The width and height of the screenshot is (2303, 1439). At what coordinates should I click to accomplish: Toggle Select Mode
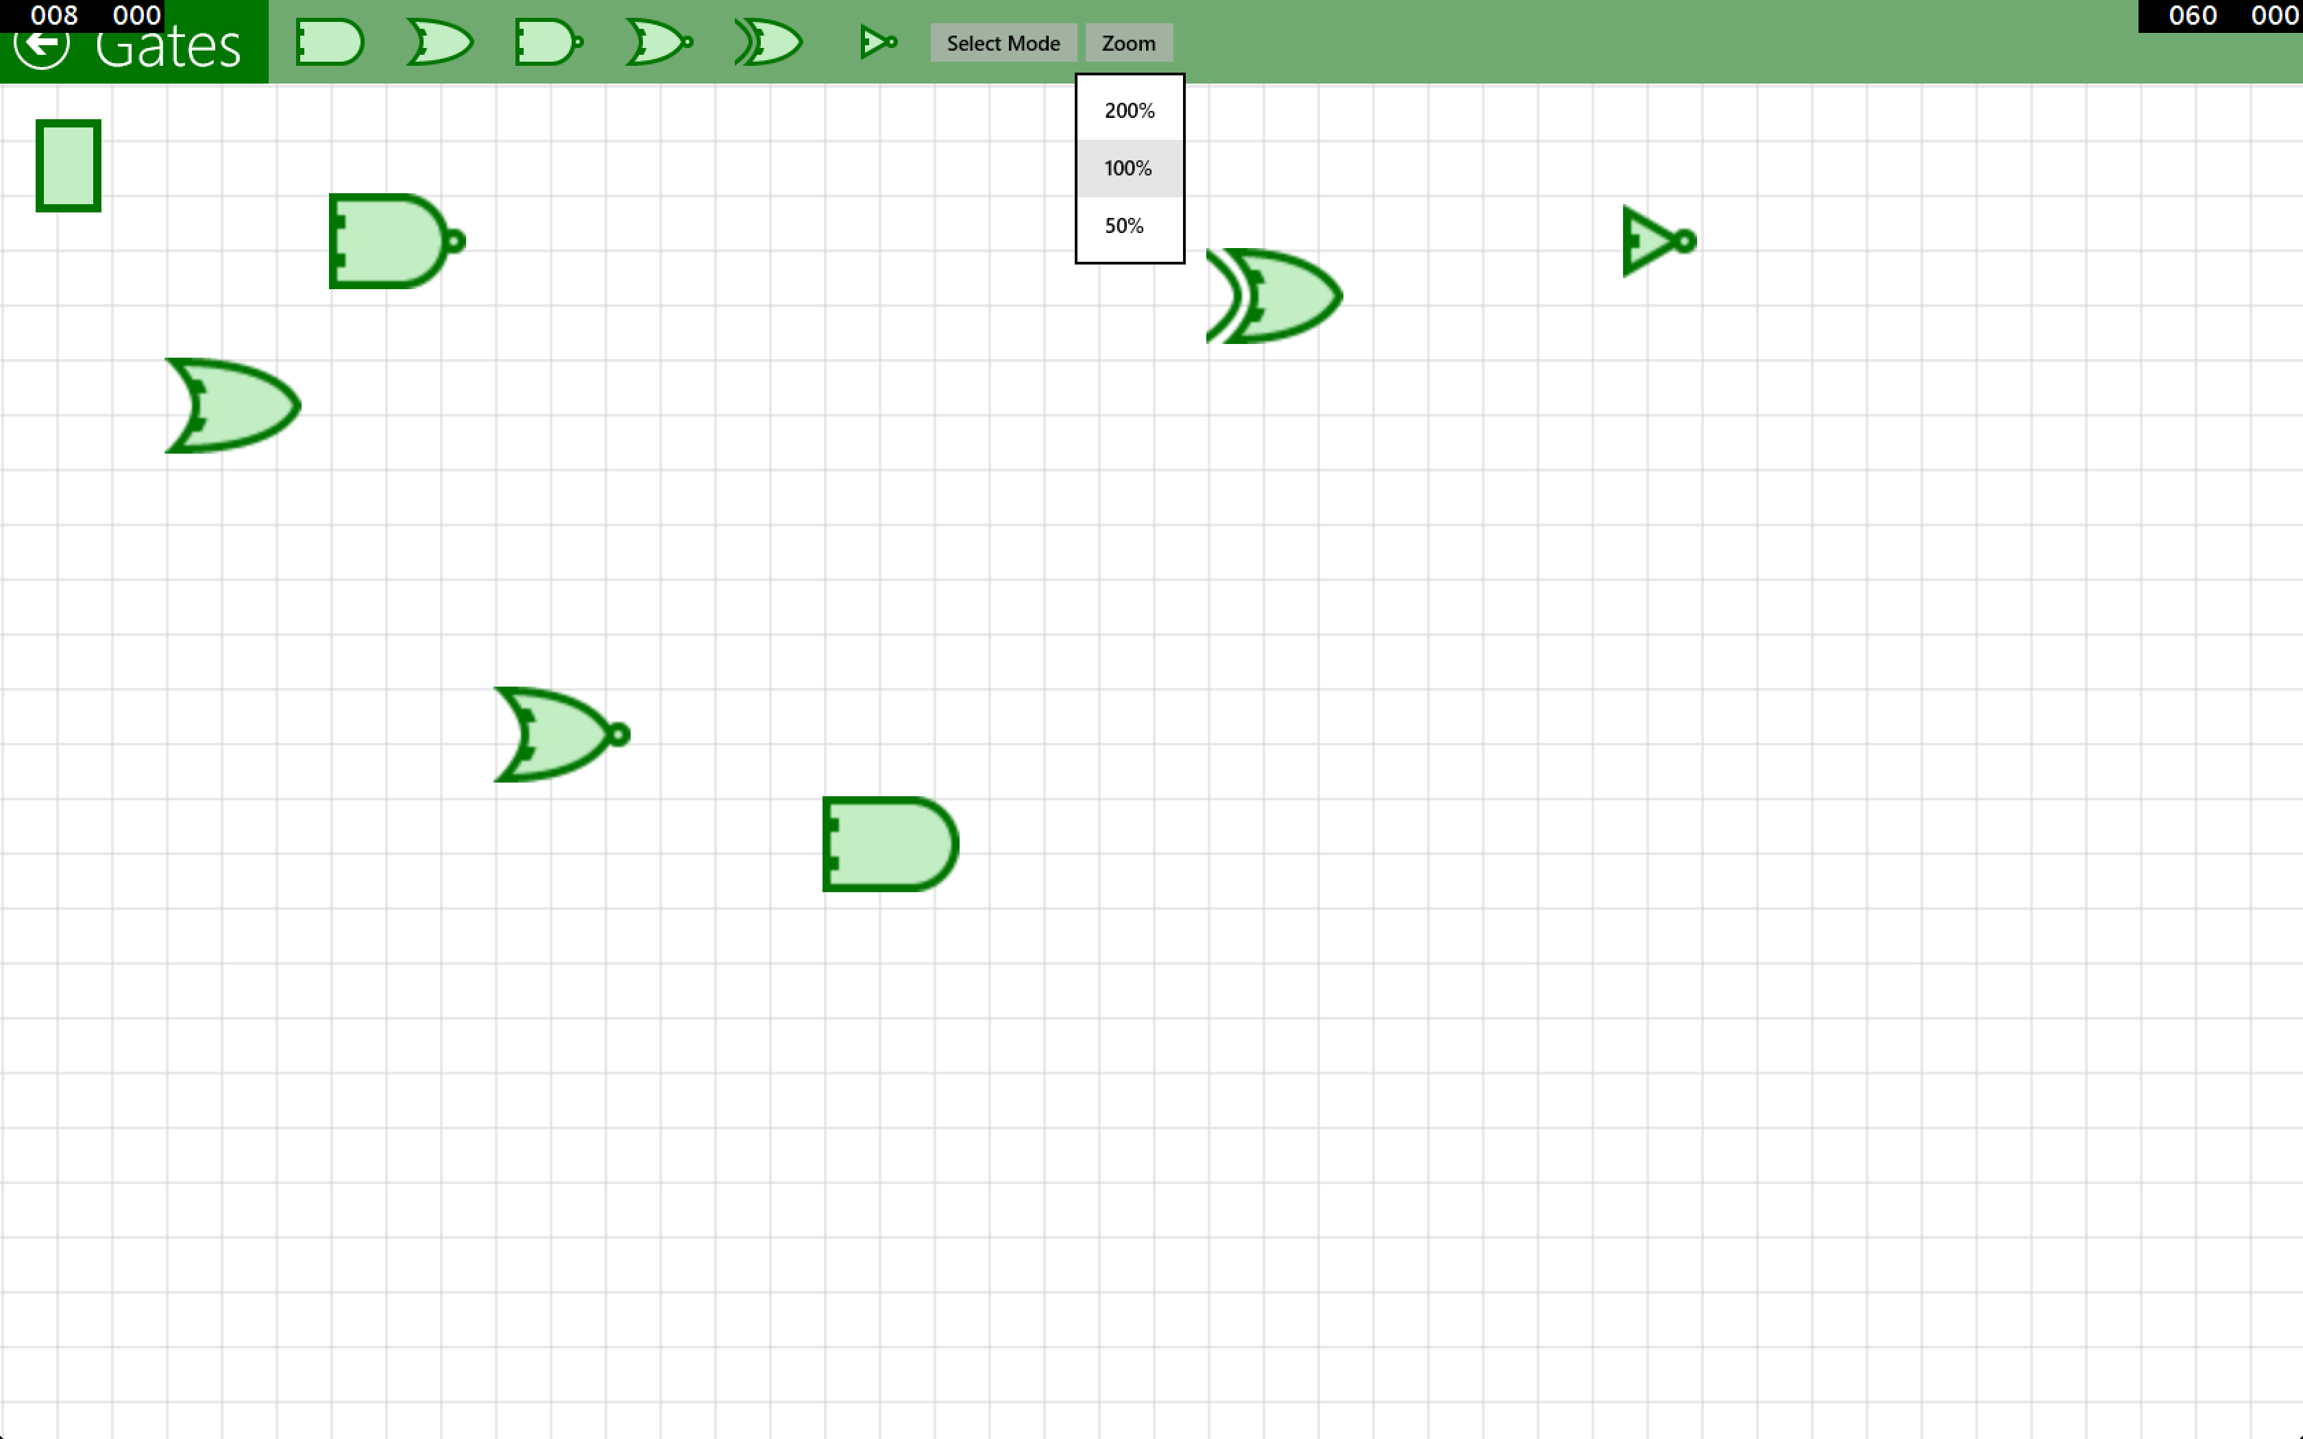pyautogui.click(x=1003, y=42)
